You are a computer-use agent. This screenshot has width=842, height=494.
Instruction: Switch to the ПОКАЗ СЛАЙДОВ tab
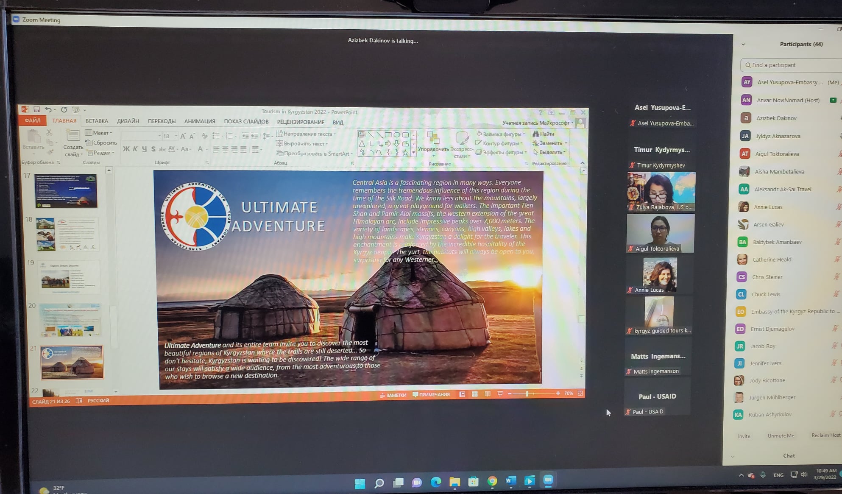click(x=246, y=122)
